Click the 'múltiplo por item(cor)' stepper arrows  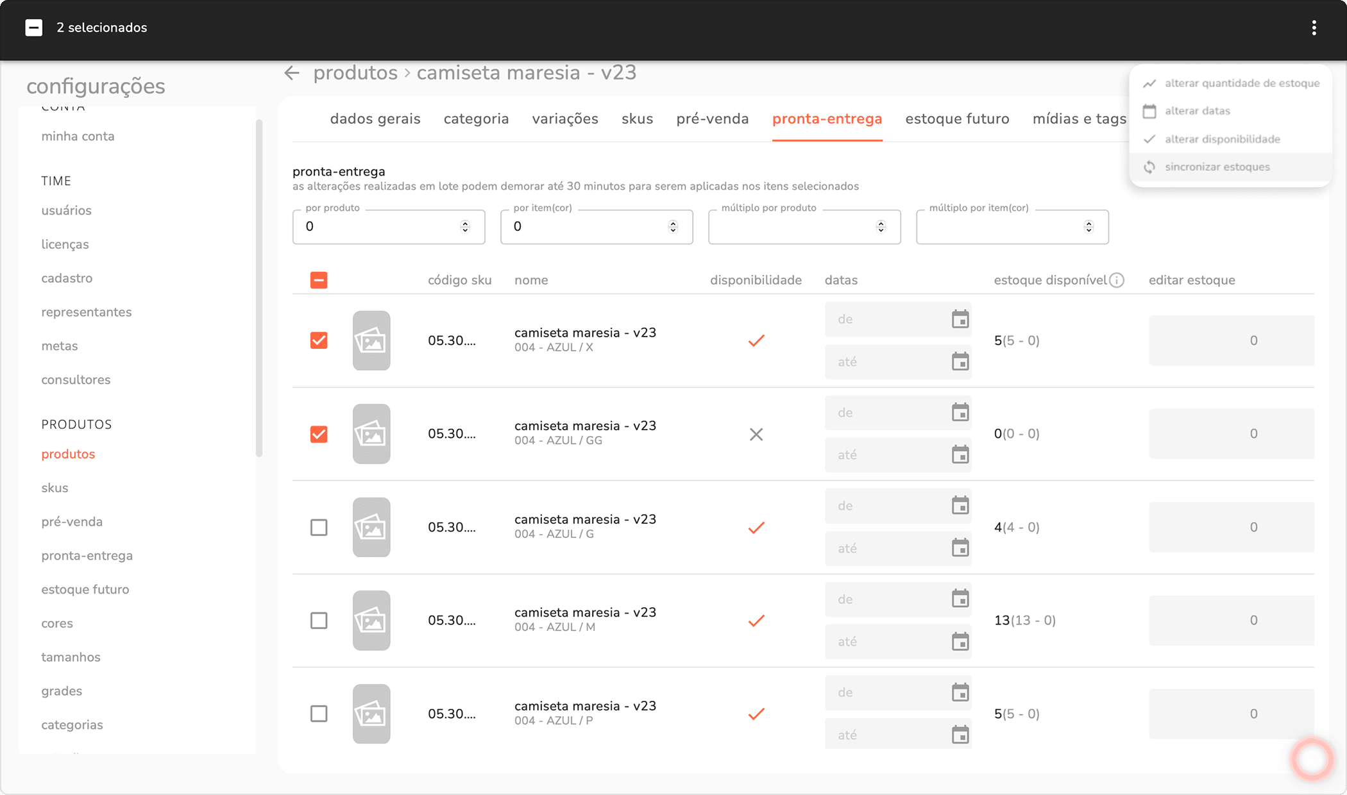pyautogui.click(x=1089, y=226)
